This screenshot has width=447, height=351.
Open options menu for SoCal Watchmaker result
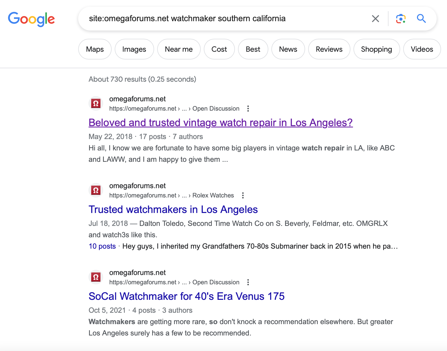[248, 282]
